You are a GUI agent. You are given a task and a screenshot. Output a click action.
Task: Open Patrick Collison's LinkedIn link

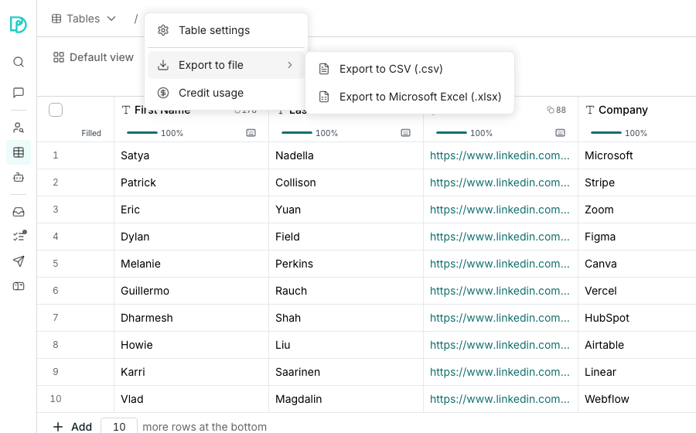(x=500, y=182)
